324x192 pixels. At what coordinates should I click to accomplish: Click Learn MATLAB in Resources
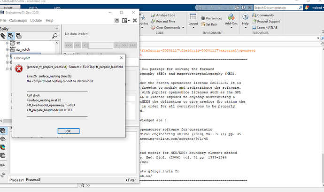click(265, 28)
